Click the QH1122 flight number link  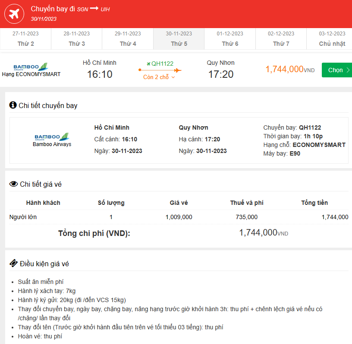coord(162,64)
